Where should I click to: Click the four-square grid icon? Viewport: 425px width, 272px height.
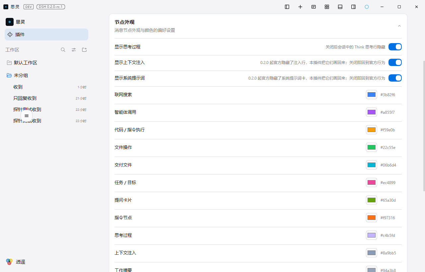(327, 7)
